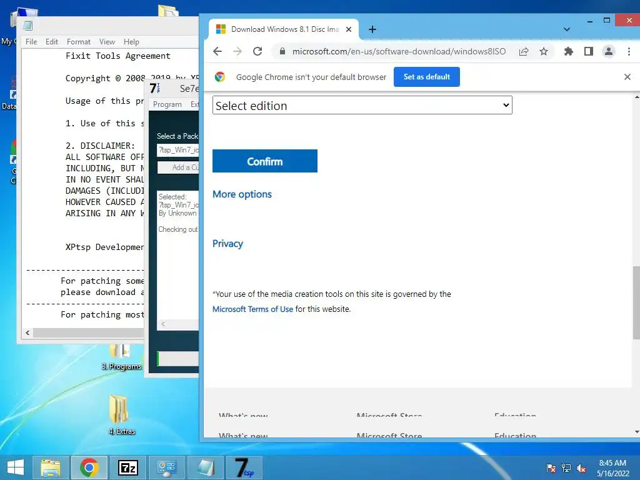
Task: Open Notepad Help menu
Action: tap(131, 42)
